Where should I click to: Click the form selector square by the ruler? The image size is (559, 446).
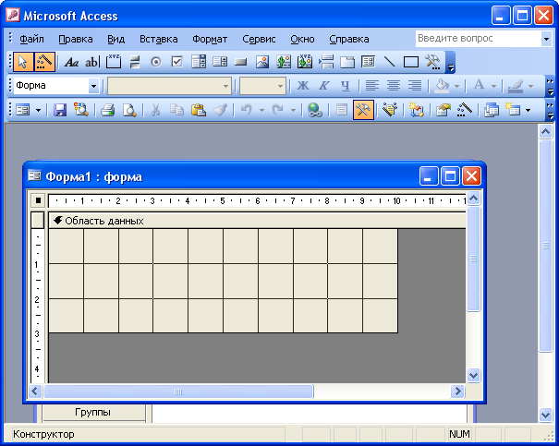(38, 200)
